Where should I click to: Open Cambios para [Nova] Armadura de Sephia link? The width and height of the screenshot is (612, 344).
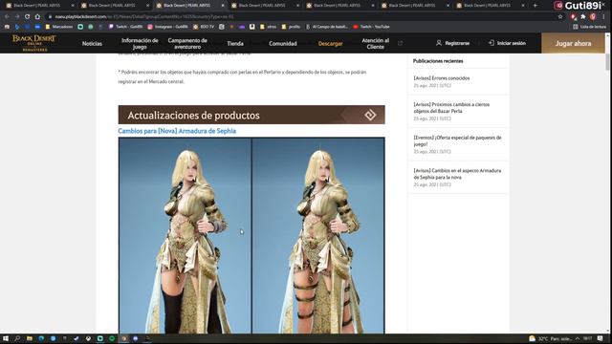(x=177, y=131)
